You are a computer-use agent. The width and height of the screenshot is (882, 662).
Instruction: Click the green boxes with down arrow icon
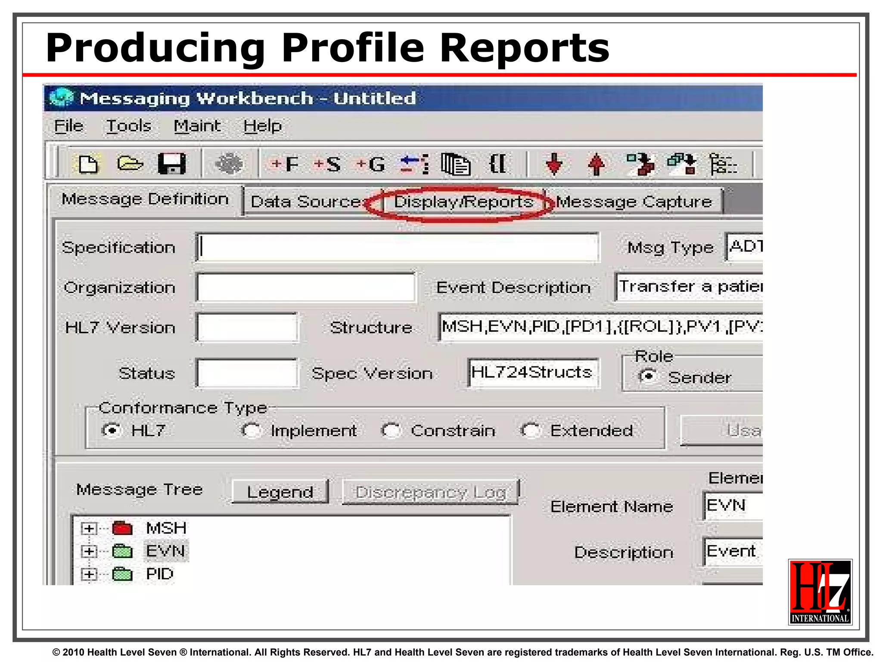click(682, 164)
